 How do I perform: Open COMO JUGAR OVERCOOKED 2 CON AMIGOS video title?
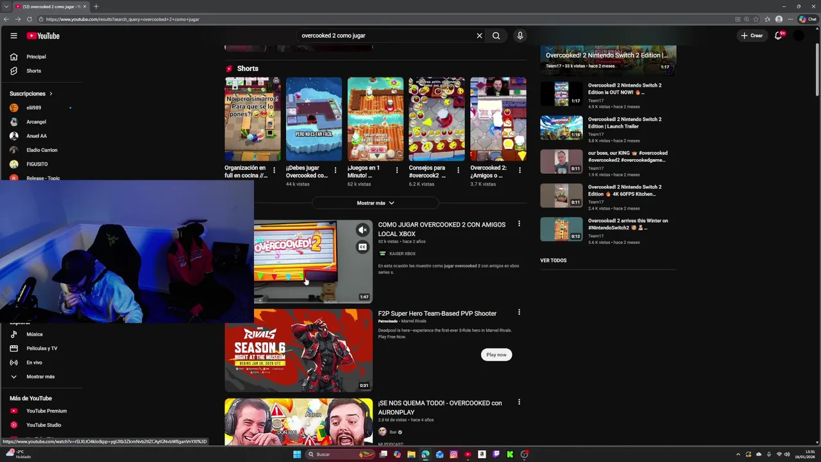point(442,229)
